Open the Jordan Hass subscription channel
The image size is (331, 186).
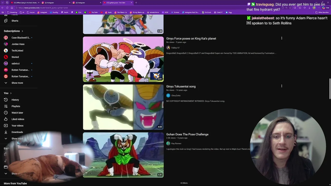18,44
